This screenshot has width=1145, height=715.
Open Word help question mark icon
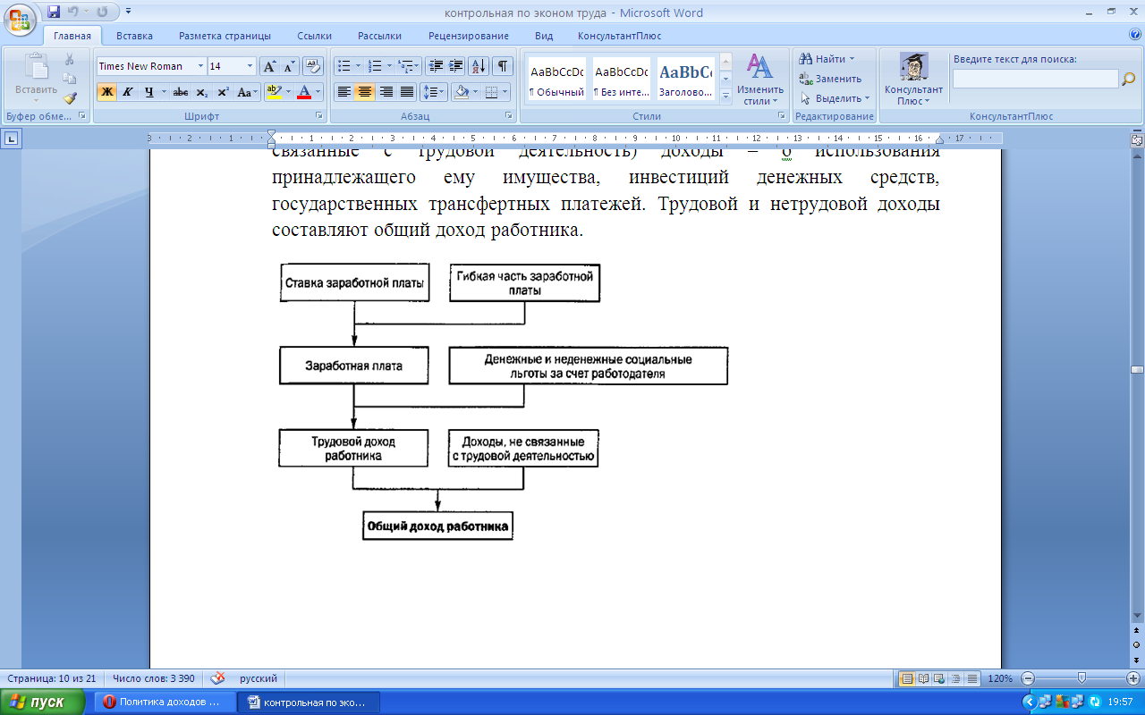click(x=1135, y=35)
